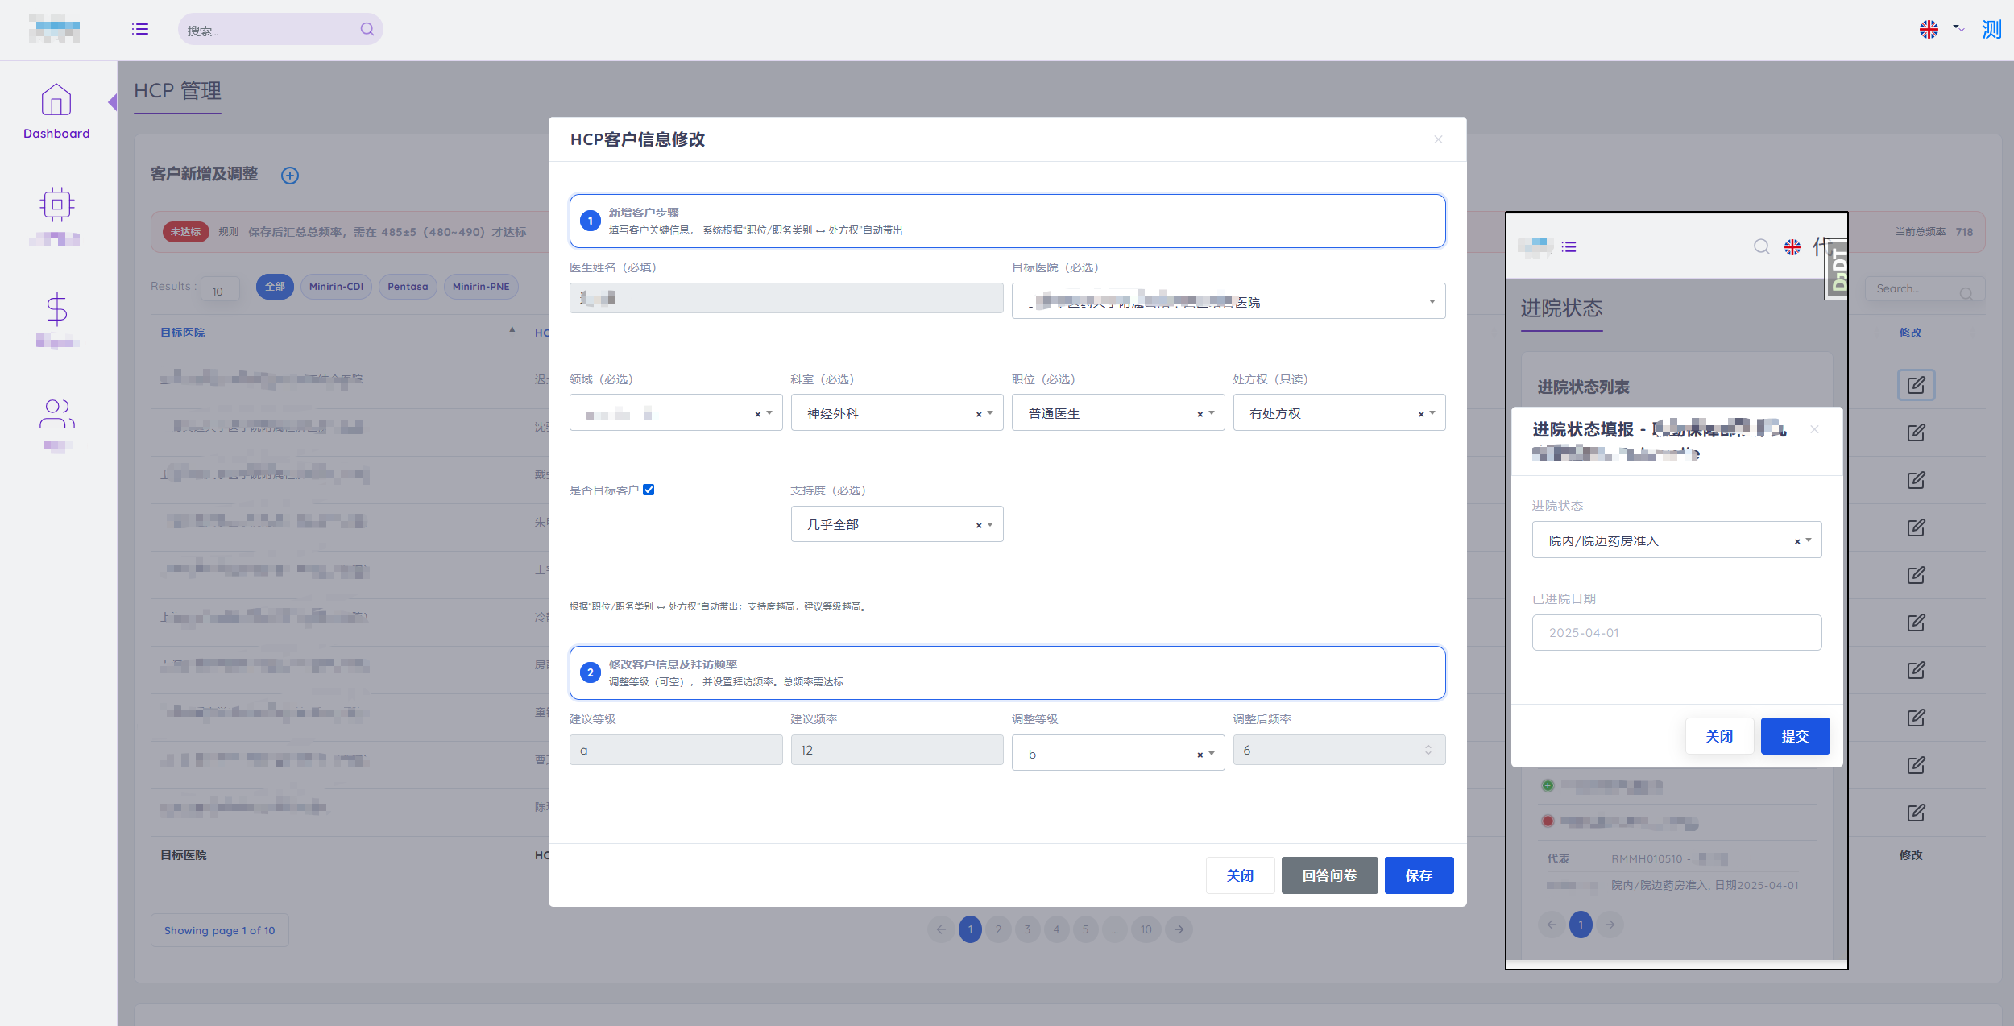The width and height of the screenshot is (2014, 1026).
Task: Click 回答问卷 button
Action: coord(1329,875)
